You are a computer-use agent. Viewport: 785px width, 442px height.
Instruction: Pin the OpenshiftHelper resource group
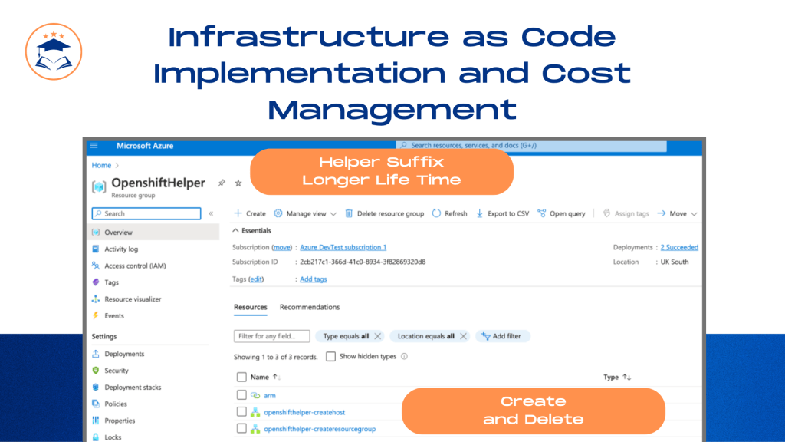[222, 183]
